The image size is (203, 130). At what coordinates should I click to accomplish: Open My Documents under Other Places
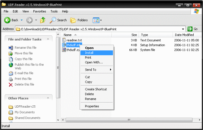click(x=25, y=112)
